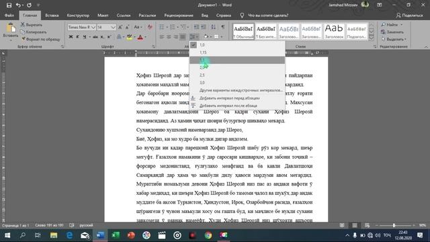Open File Explorer from the taskbar
Viewport: 430px width, 242px height.
pos(54,235)
